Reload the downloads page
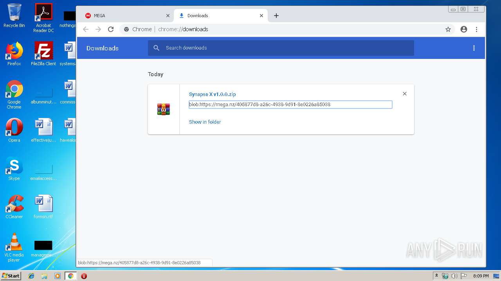 click(111, 29)
